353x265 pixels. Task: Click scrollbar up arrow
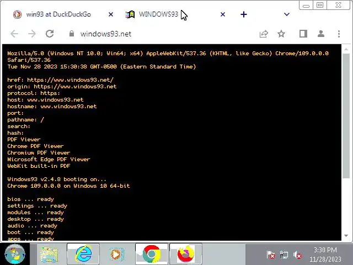pos(346,49)
